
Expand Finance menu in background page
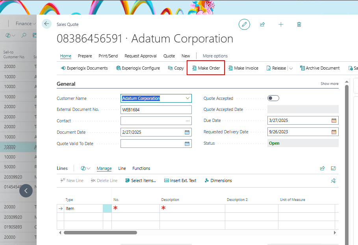click(26, 24)
